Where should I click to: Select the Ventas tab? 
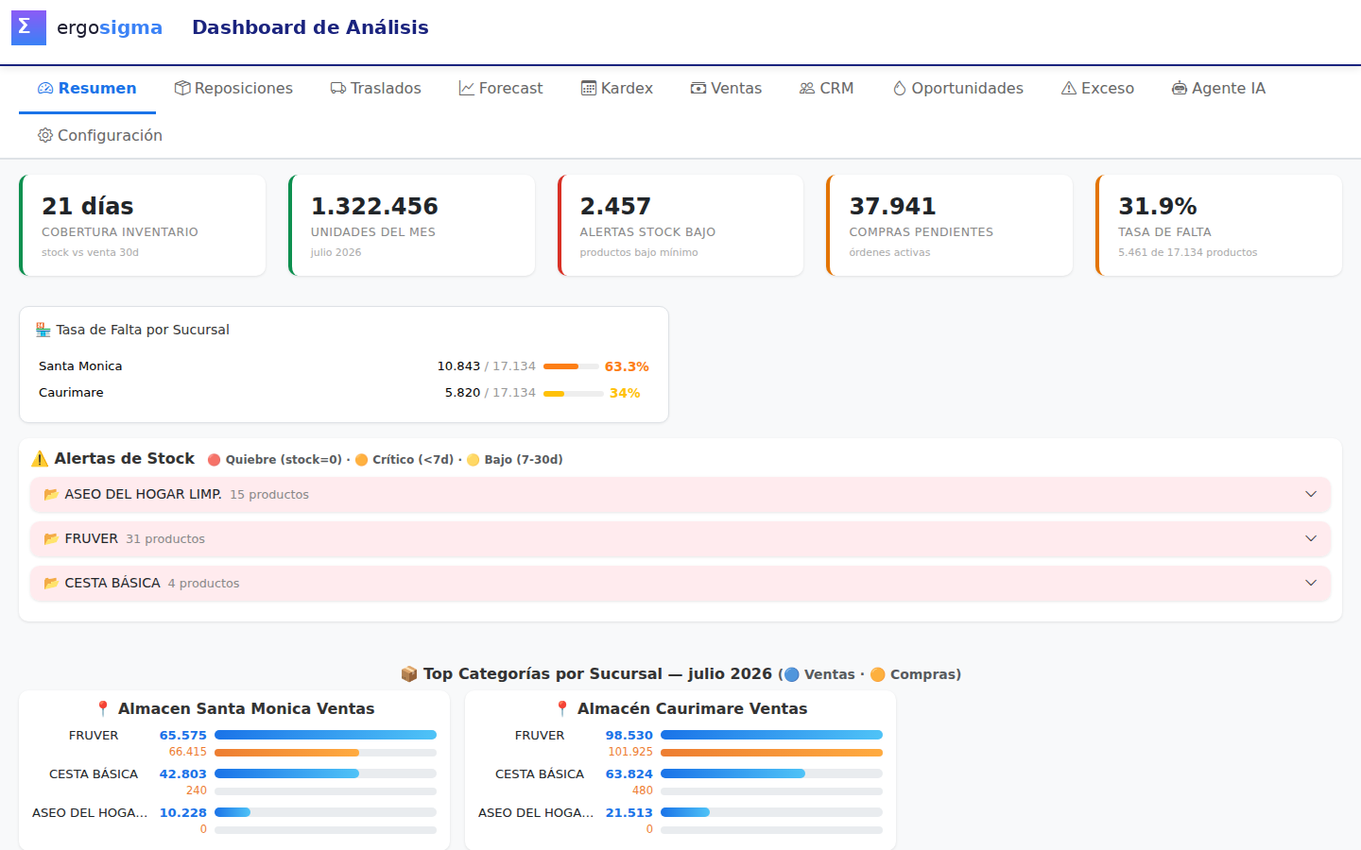(726, 88)
